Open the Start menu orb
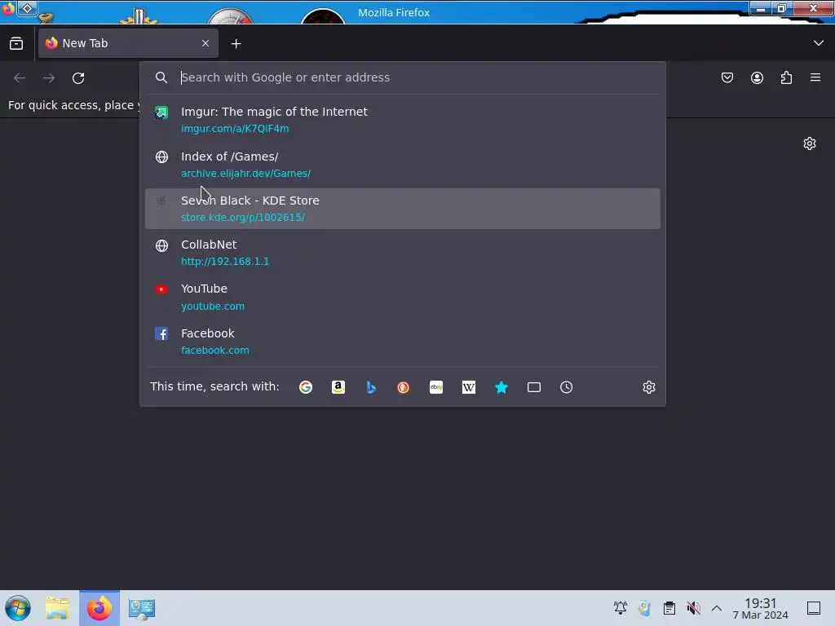The image size is (835, 626). point(18,608)
